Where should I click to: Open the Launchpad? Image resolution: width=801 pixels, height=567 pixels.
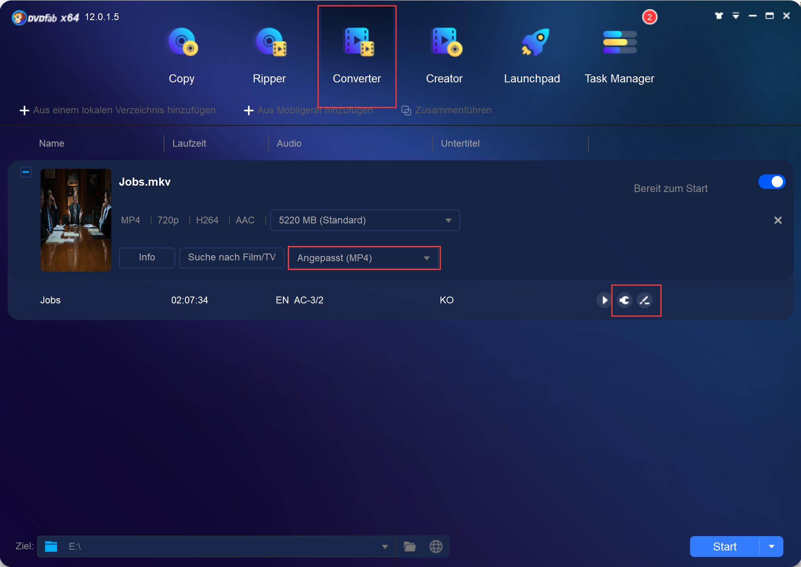click(532, 55)
